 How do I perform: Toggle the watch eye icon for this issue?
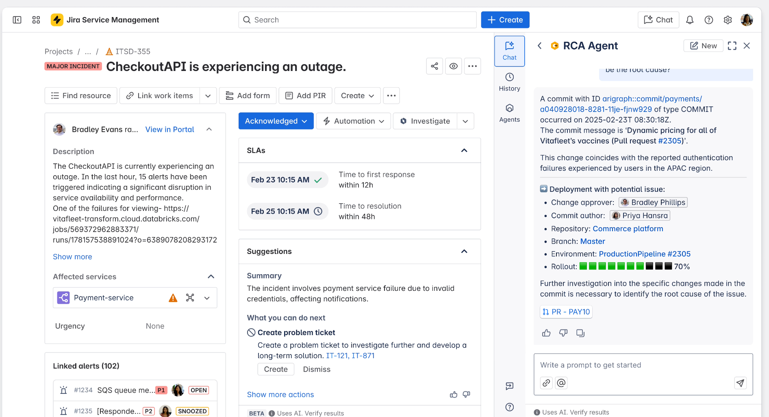[454, 66]
